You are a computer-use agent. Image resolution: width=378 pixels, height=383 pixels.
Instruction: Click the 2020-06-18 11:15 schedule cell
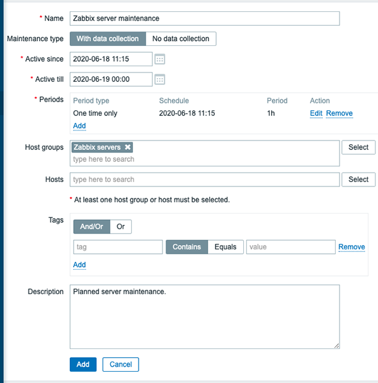[x=187, y=113]
